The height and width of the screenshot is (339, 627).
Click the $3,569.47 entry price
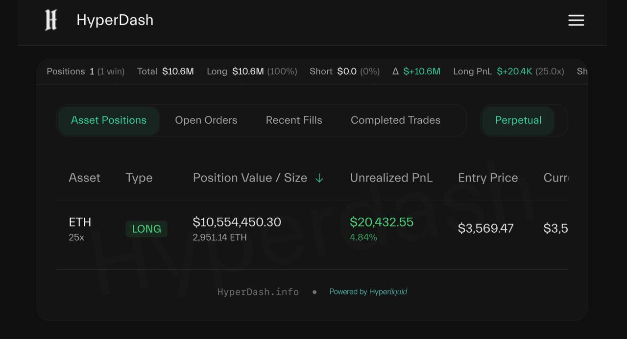tap(486, 228)
